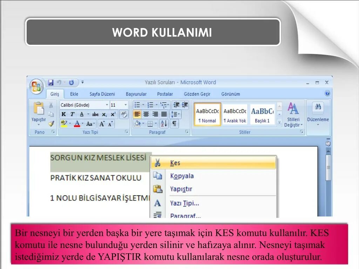The width and height of the screenshot is (359, 269).
Task: Choose Yapıştır in the context menu
Action: pos(214,189)
